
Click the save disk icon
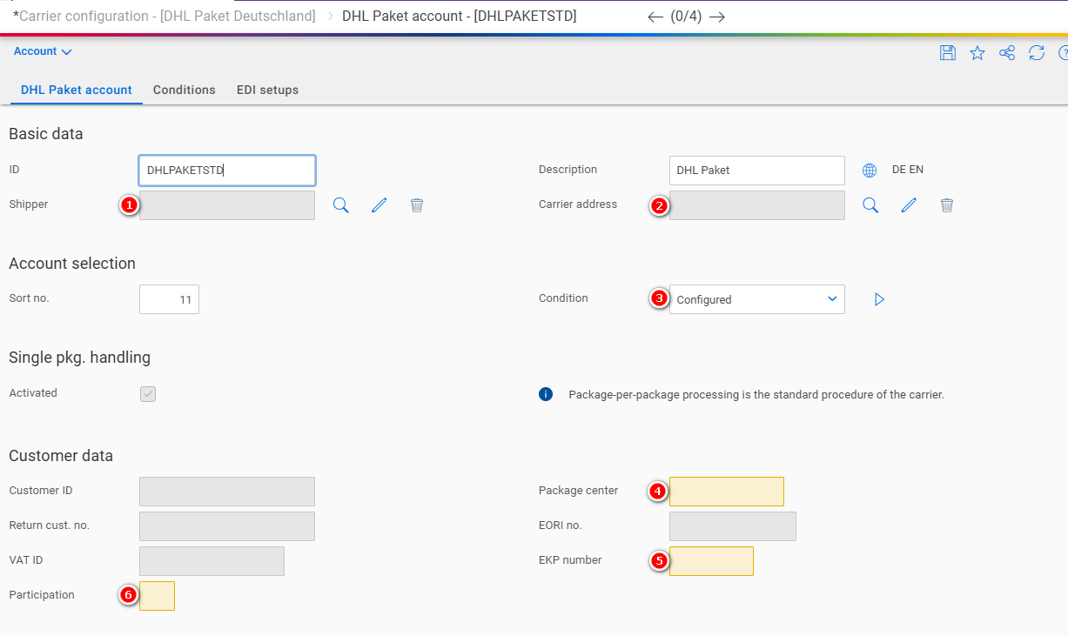tap(948, 53)
